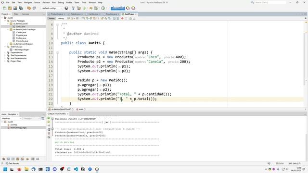308x173 pixels.
Task: Click the Undo toolbar arrow
Action: pos(29,8)
